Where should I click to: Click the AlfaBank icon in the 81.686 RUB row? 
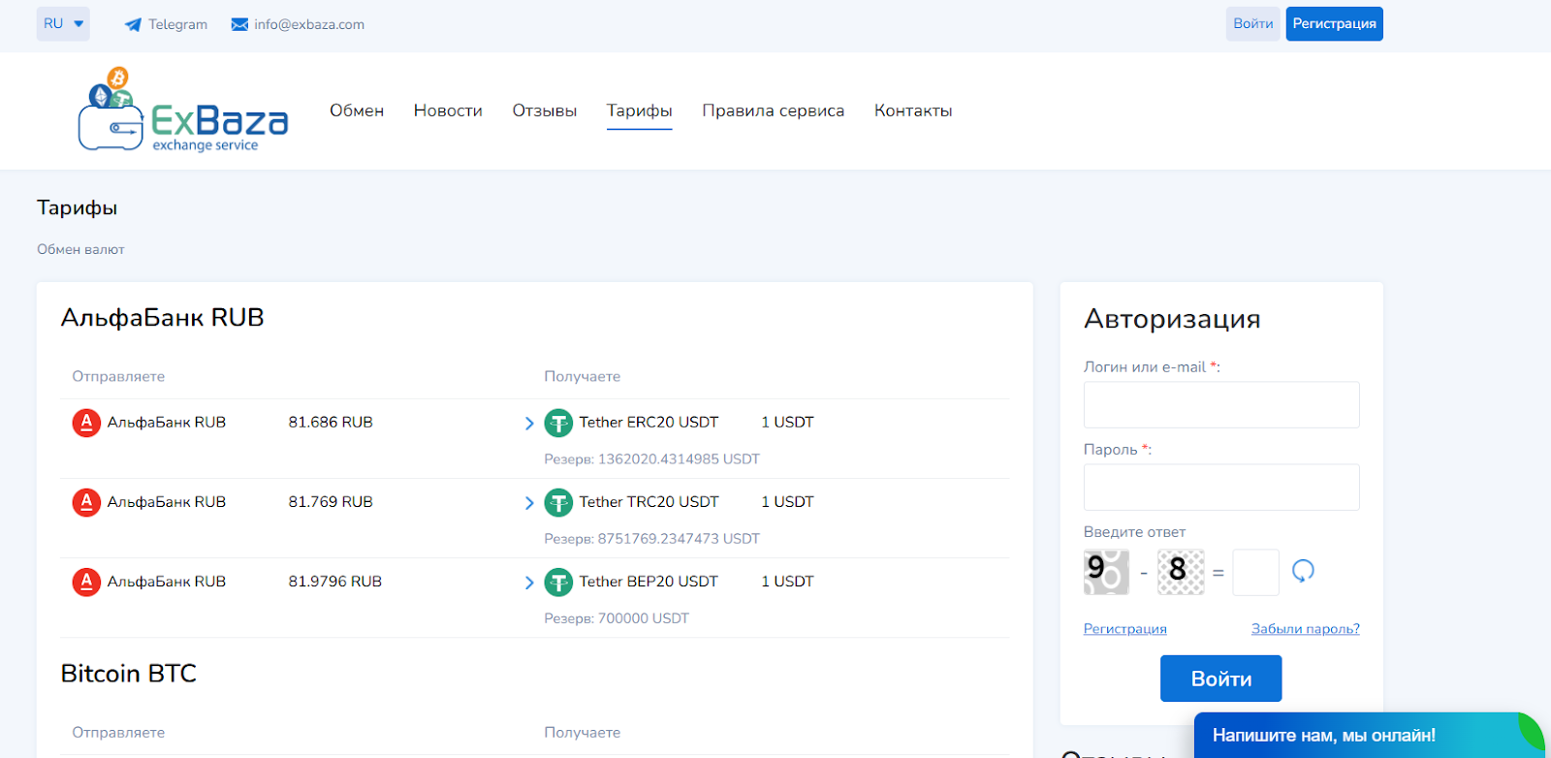(x=86, y=423)
